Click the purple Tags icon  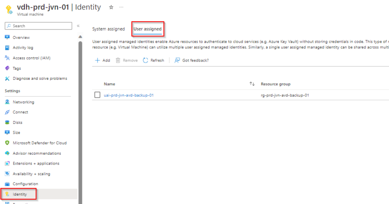[7, 68]
